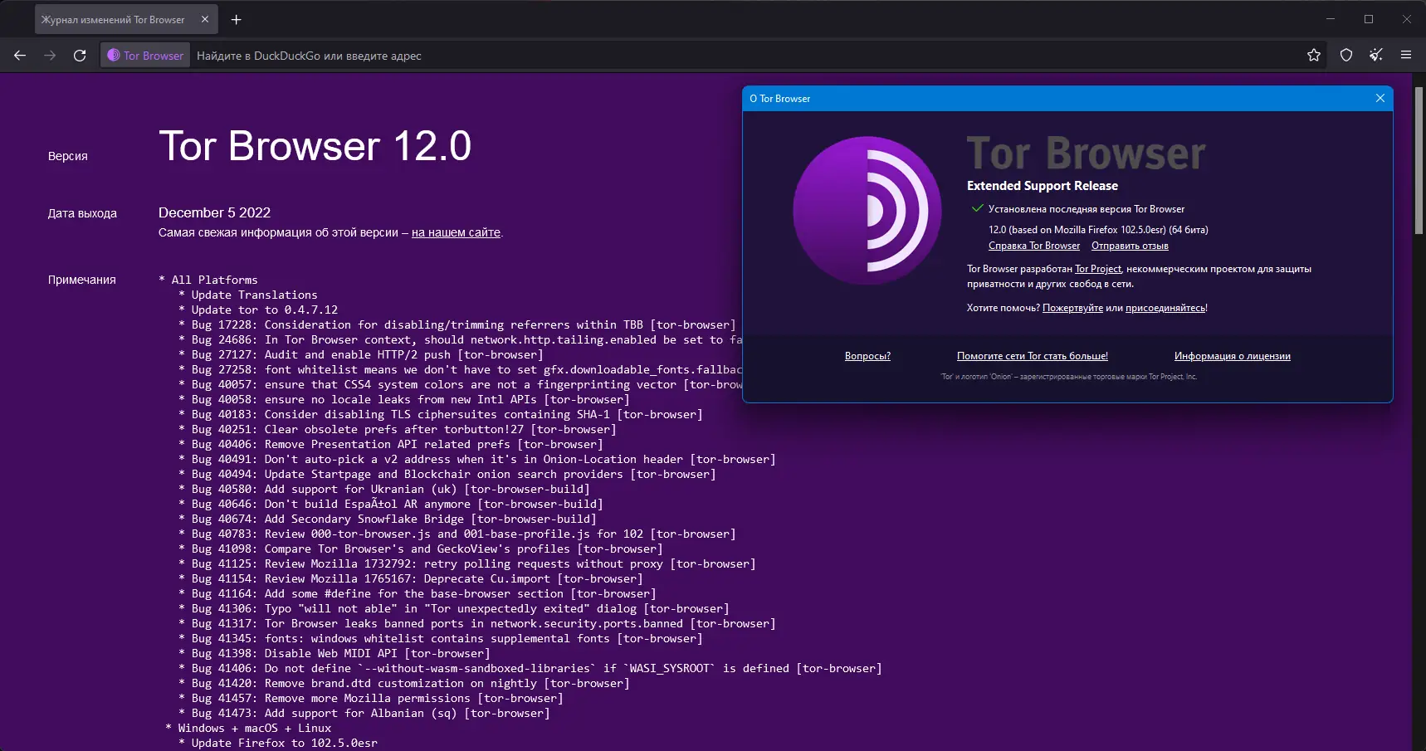Open a new tab with plus button
This screenshot has height=751, width=1426.
click(x=237, y=19)
